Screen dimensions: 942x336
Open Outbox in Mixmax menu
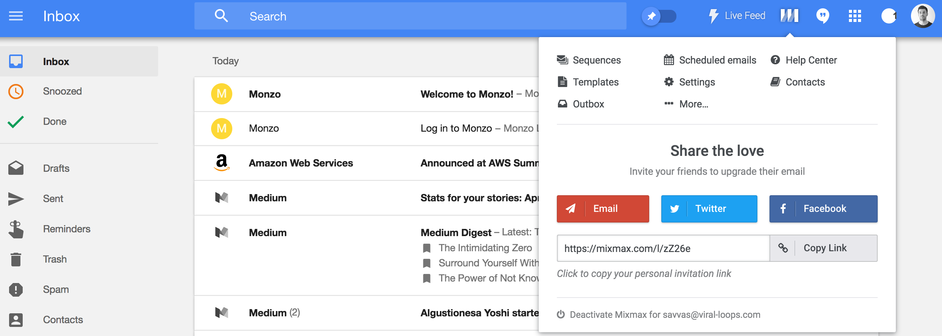tap(581, 104)
